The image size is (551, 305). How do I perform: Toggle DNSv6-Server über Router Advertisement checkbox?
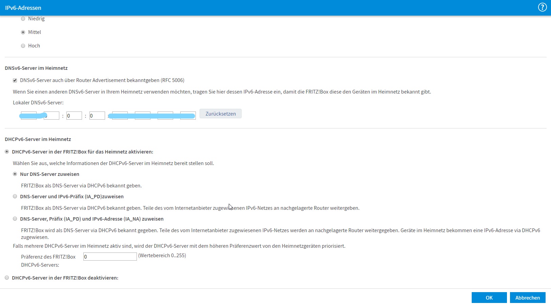point(15,80)
